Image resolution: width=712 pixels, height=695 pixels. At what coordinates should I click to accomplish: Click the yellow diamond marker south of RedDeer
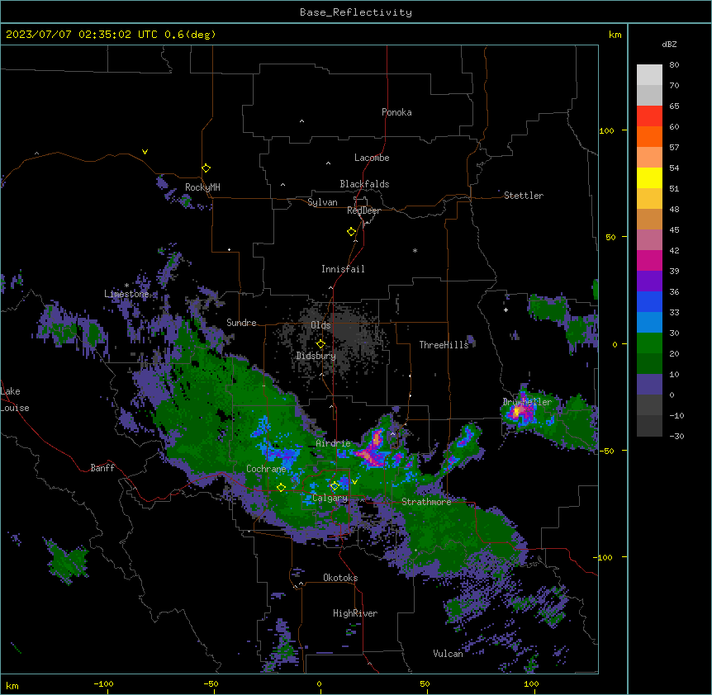point(352,232)
